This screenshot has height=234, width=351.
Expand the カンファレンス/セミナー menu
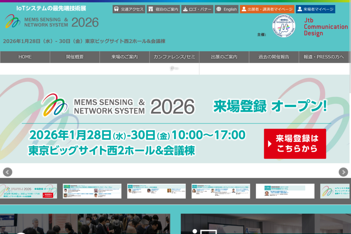pyautogui.click(x=174, y=57)
